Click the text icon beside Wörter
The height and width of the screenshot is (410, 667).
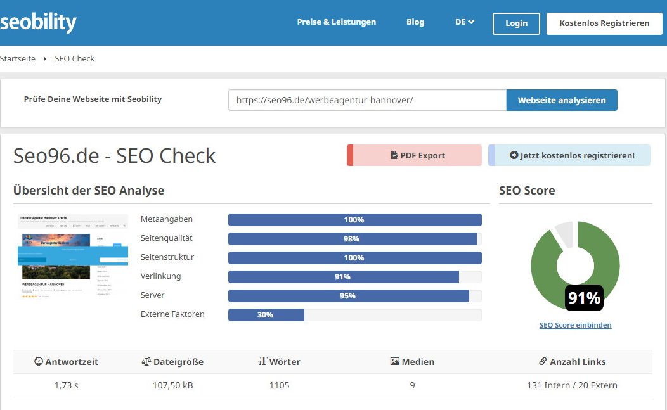pos(262,362)
